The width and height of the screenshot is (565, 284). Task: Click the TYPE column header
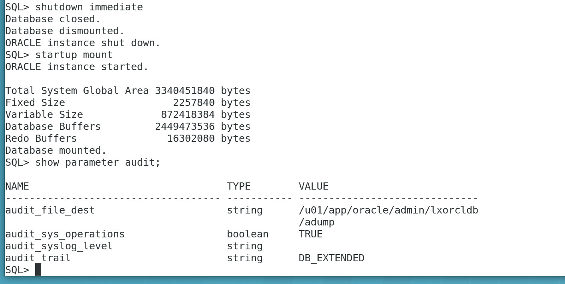coord(239,186)
